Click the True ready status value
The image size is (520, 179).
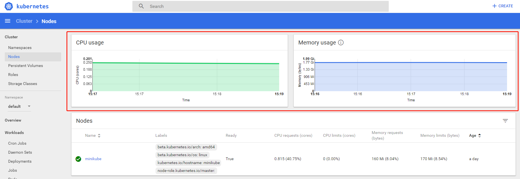tap(230, 159)
